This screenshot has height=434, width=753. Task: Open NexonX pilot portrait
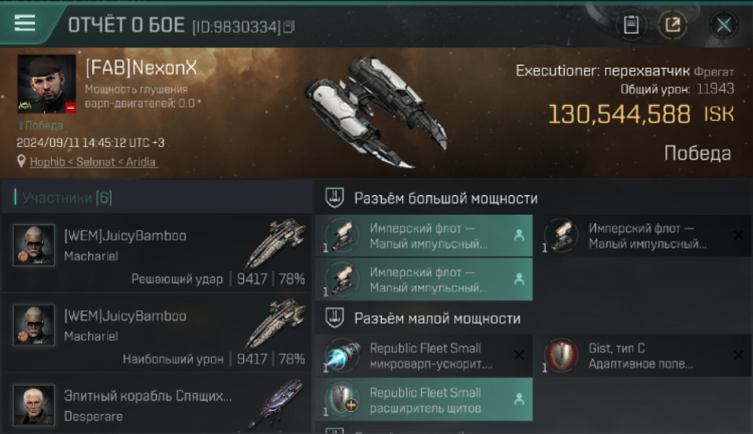pyautogui.click(x=46, y=84)
